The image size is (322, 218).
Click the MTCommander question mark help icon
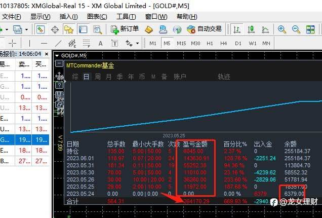(59, 85)
